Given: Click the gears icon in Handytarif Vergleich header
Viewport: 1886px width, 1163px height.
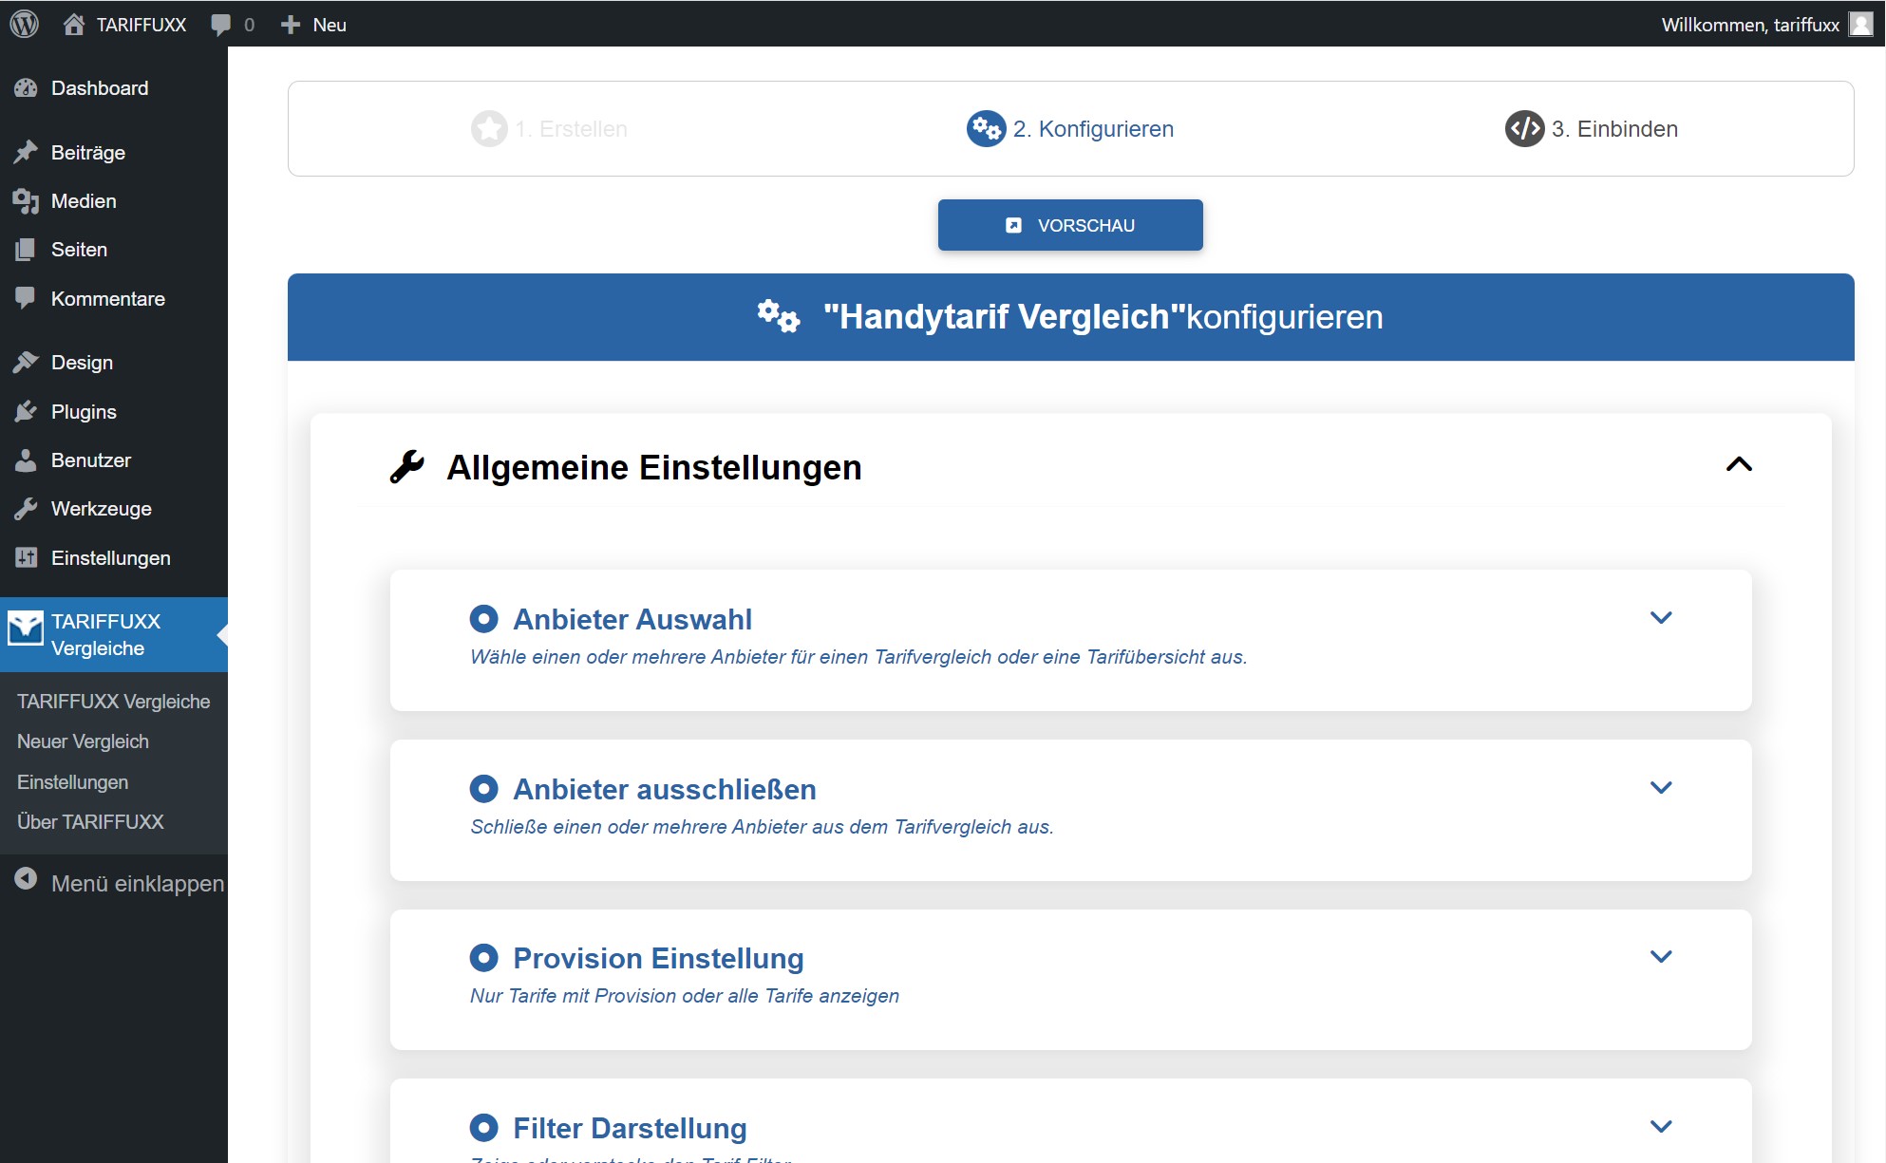Looking at the screenshot, I should click(779, 316).
